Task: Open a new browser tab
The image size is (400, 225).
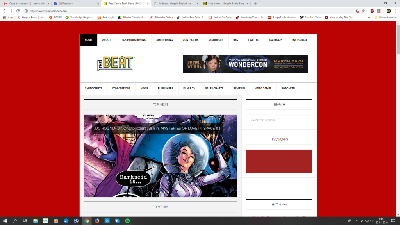Action: 255,4
